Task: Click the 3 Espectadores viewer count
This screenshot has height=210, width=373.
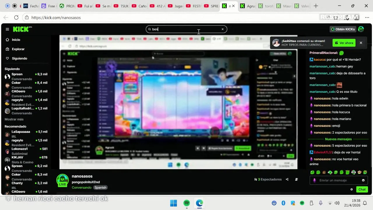Action: 268,179
